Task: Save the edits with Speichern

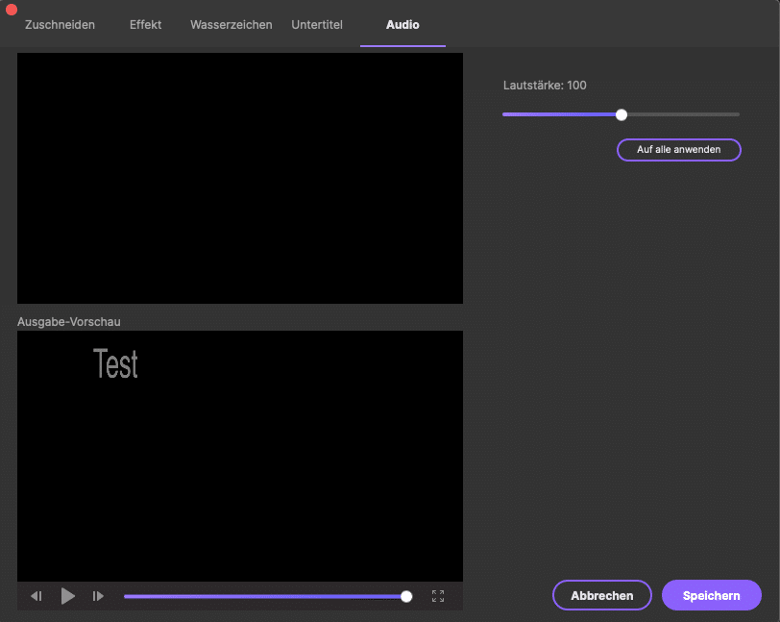Action: coord(711,595)
